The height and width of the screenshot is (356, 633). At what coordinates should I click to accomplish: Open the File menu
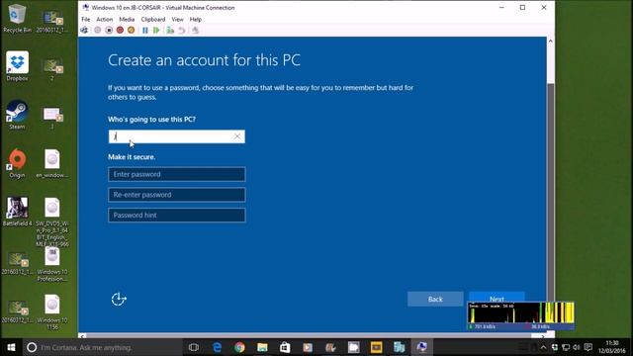tap(86, 19)
